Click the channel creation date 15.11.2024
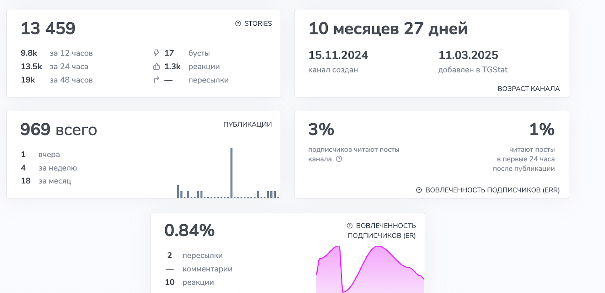This screenshot has width=605, height=293. pyautogui.click(x=338, y=55)
